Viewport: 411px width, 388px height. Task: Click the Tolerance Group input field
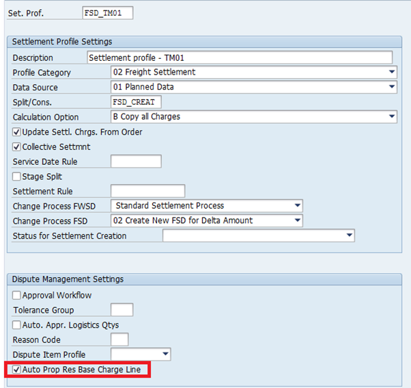[122, 310]
